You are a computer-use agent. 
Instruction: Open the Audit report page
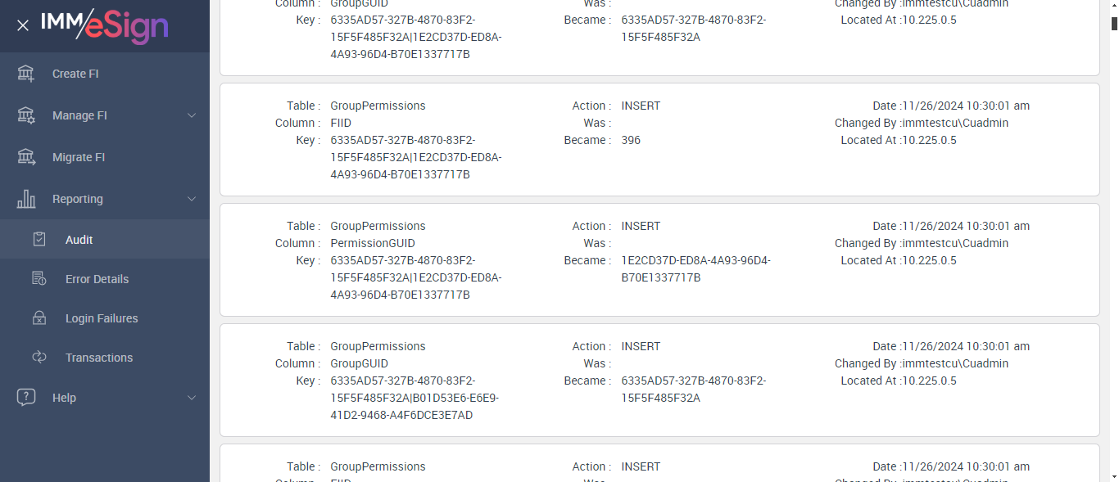[x=79, y=240]
